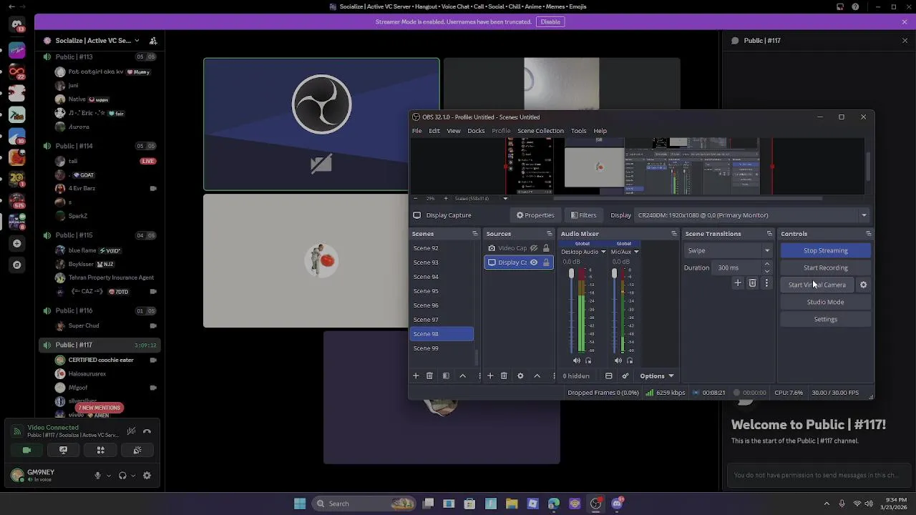Mute Discord microphone
This screenshot has height=515, width=916.
click(x=97, y=476)
